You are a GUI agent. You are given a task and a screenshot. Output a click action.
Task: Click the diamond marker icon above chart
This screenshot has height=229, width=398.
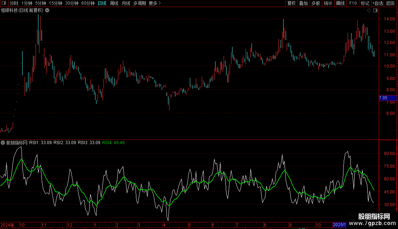[369, 11]
